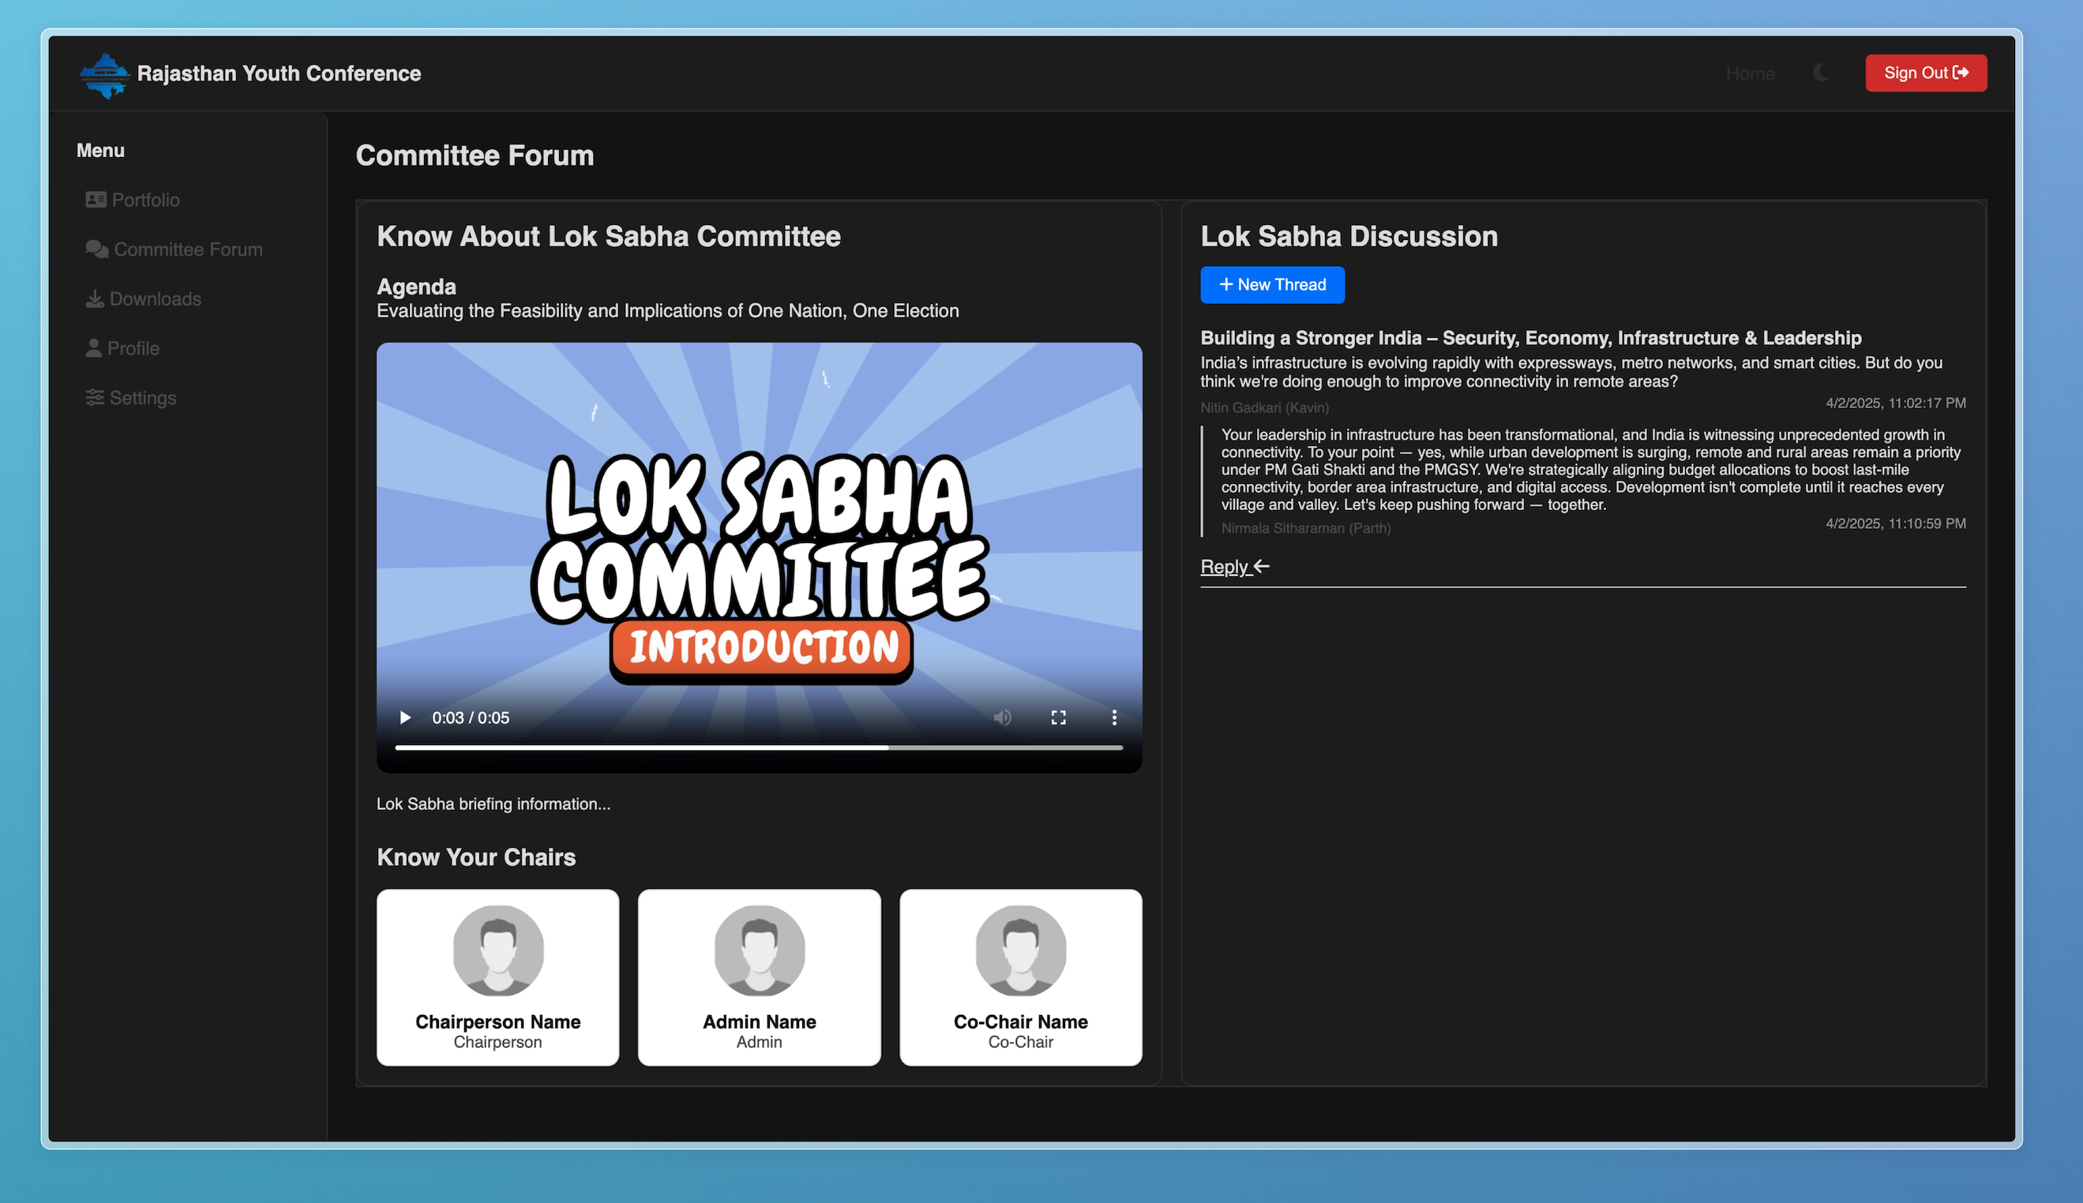Click the Co-Chair Name card avatar

1020,951
